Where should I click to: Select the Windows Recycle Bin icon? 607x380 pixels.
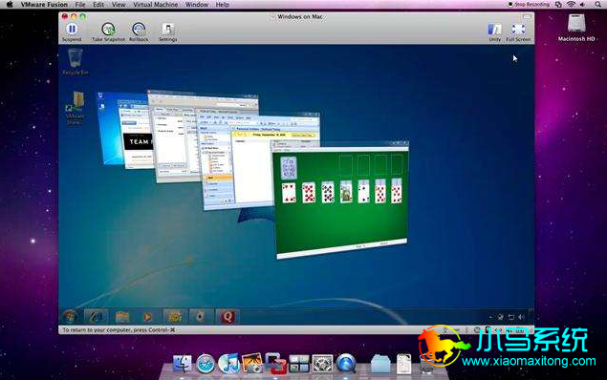76,61
